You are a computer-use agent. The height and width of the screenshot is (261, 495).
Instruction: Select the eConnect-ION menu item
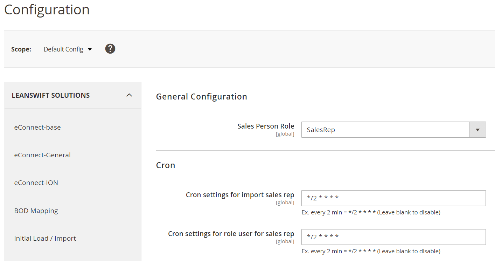pyautogui.click(x=36, y=183)
